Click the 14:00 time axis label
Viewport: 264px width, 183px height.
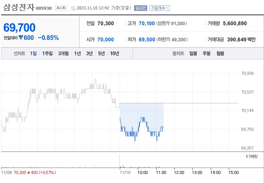click(x=215, y=172)
